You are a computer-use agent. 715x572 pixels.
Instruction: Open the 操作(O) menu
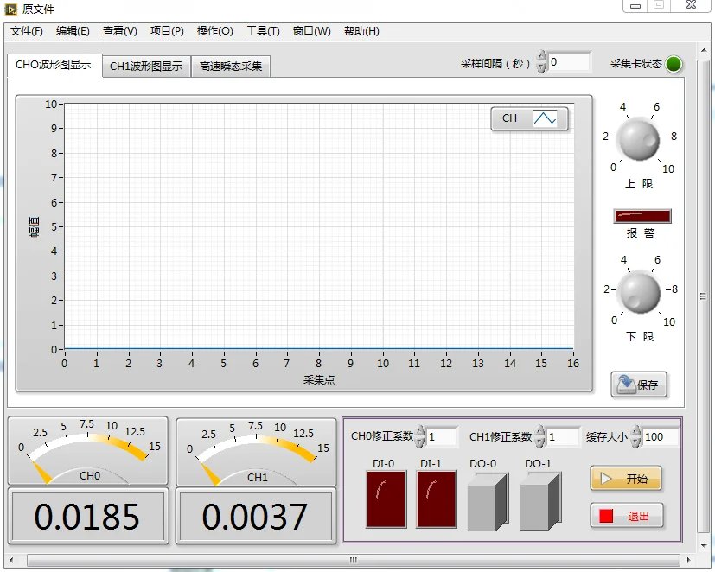pos(214,31)
